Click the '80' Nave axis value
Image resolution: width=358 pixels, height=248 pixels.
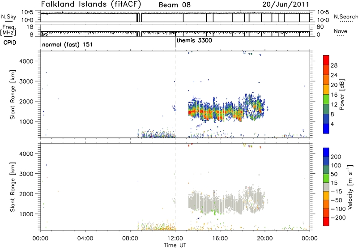[320, 27]
